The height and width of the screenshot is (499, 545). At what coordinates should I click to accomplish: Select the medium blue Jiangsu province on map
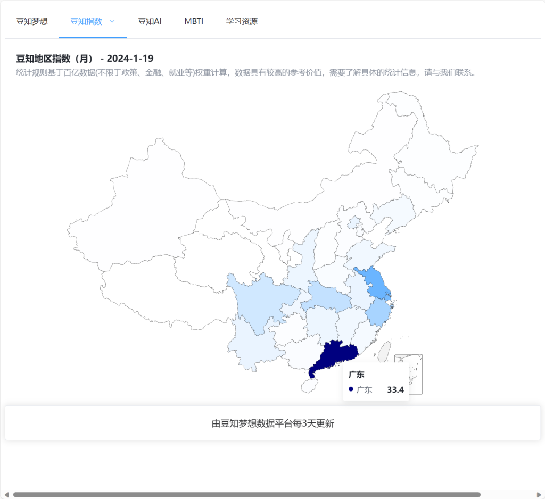(377, 284)
